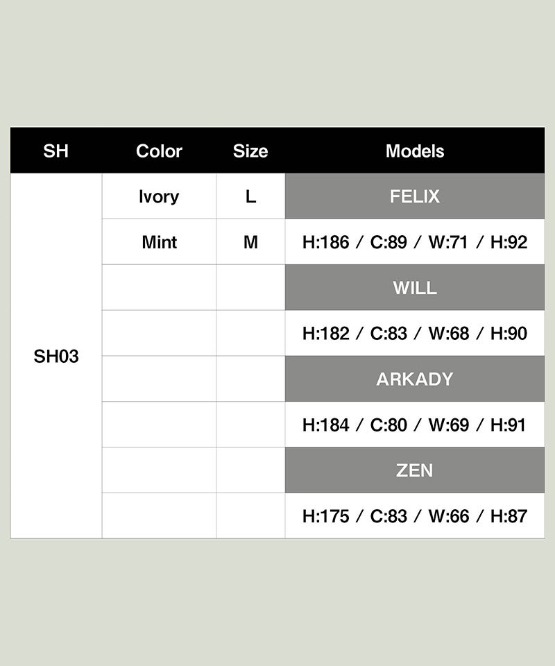Select the FELIX model name row
This screenshot has width=555, height=666.
point(415,196)
